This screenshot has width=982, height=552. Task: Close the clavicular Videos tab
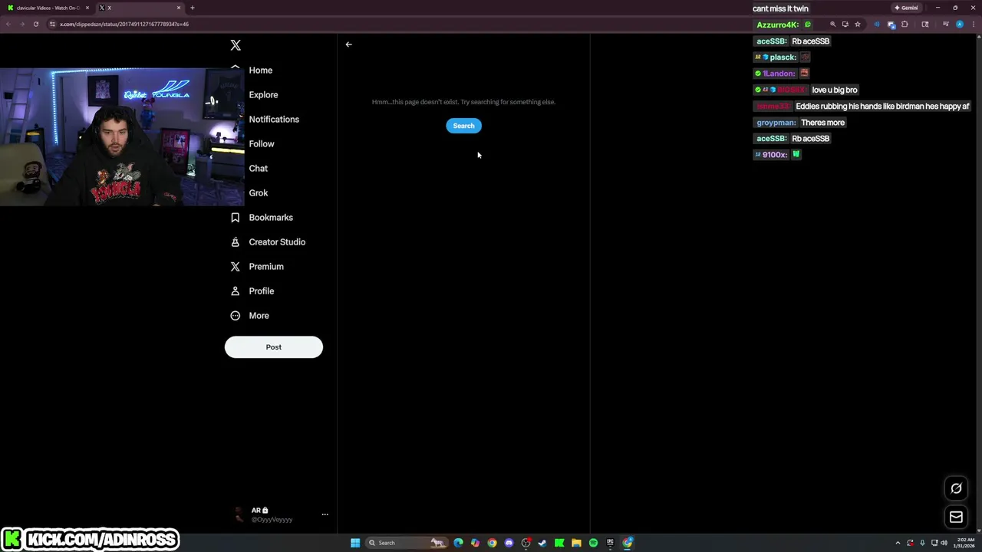(x=87, y=8)
